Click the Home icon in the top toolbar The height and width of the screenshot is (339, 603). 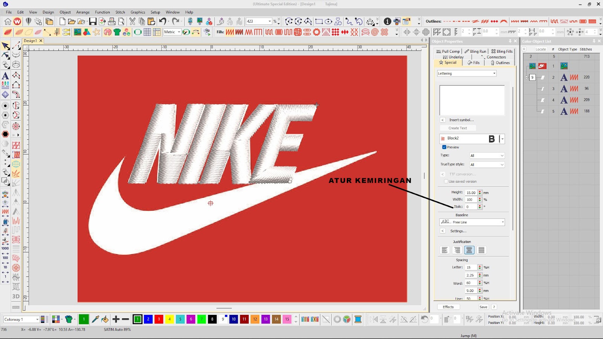click(8, 21)
